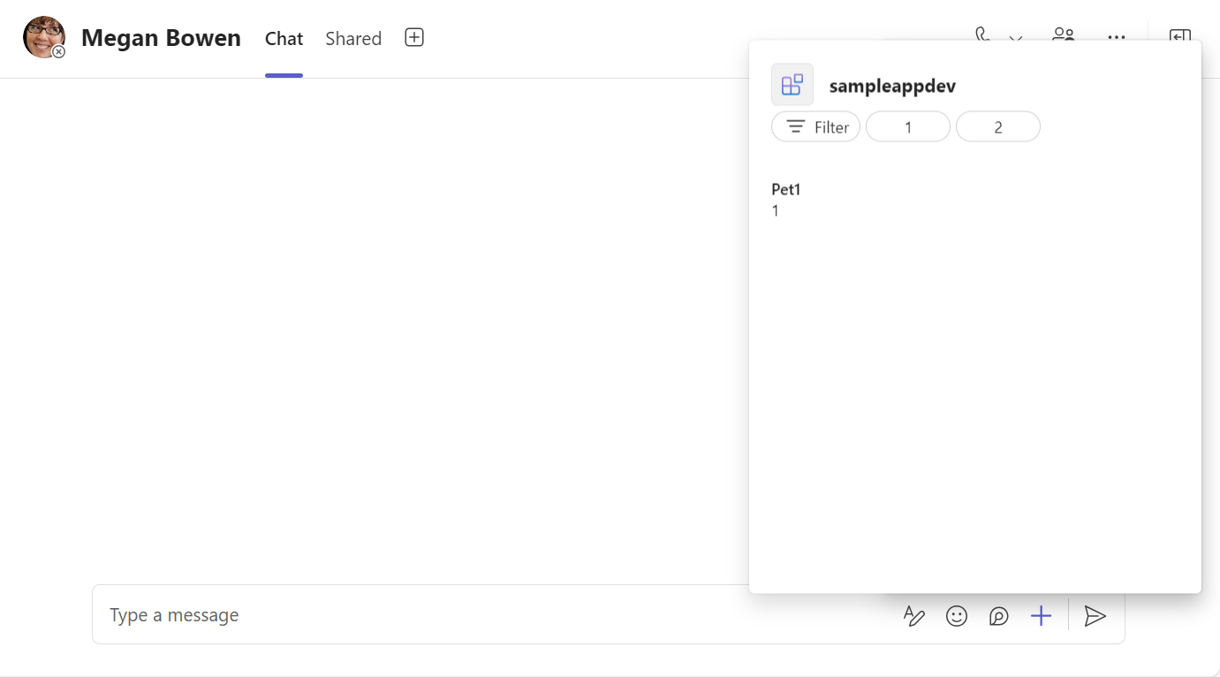Viewport: 1220px width, 677px height.
Task: Select the format message icon
Action: (914, 615)
